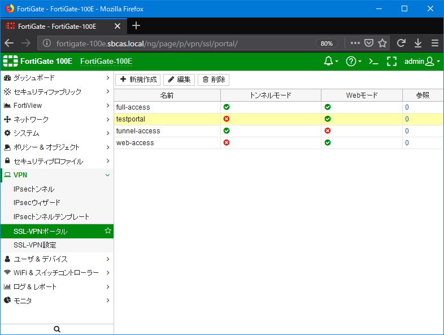The image size is (444, 335).
Task: Click the 削除 (Delete) button
Action: point(214,80)
